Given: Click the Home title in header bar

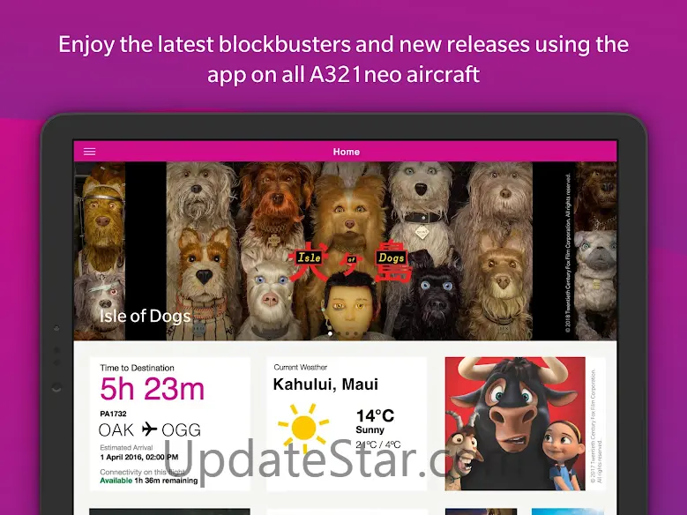Looking at the screenshot, I should click(x=346, y=152).
